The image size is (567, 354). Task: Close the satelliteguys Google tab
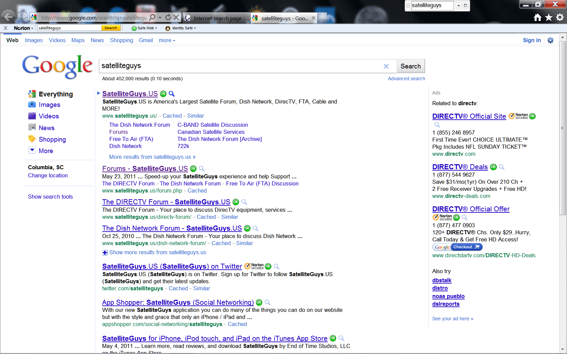(x=314, y=18)
